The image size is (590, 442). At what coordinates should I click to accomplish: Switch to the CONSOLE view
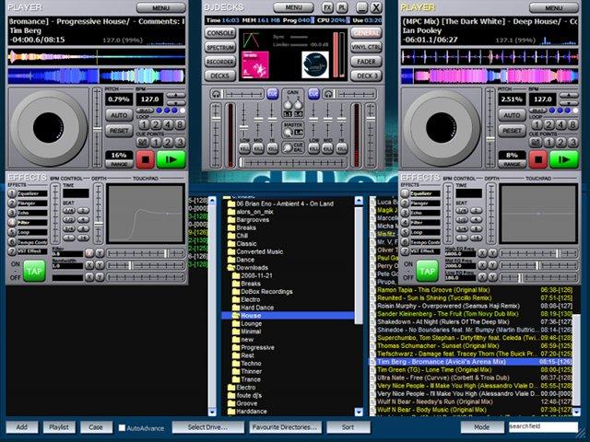[220, 33]
